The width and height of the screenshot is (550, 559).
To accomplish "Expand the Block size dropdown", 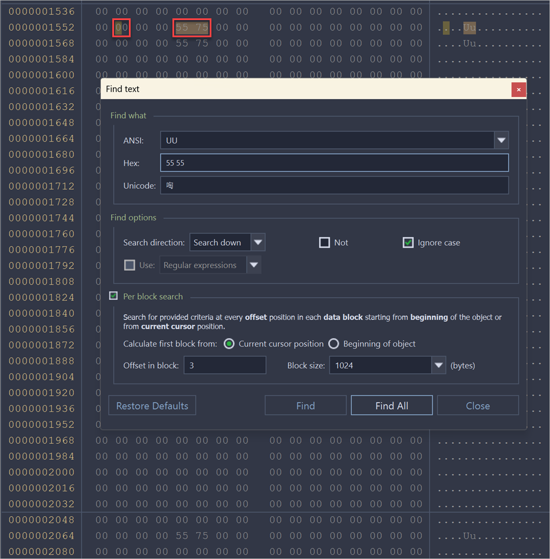I will pos(438,365).
